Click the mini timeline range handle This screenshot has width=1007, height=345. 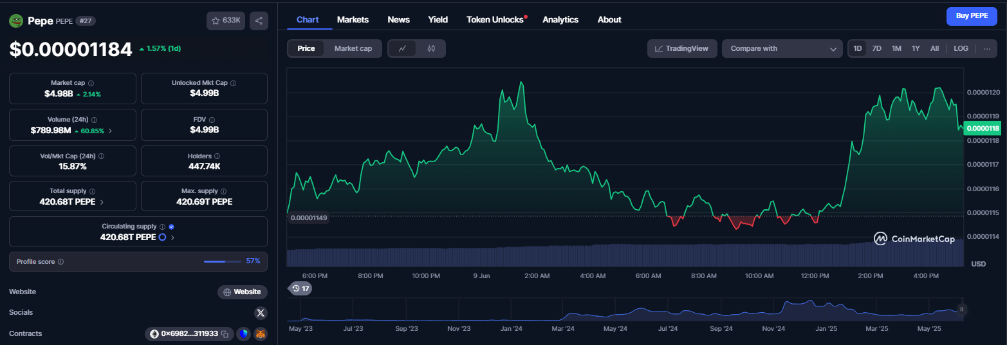(x=962, y=310)
